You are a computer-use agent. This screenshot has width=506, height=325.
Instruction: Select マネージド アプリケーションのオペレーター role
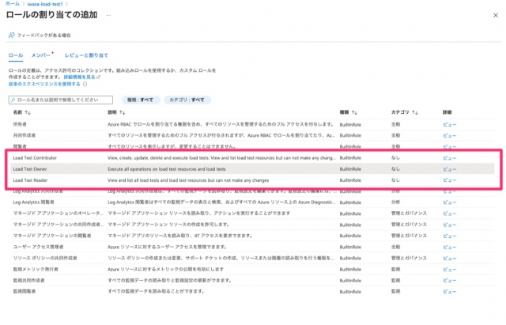tap(252, 214)
